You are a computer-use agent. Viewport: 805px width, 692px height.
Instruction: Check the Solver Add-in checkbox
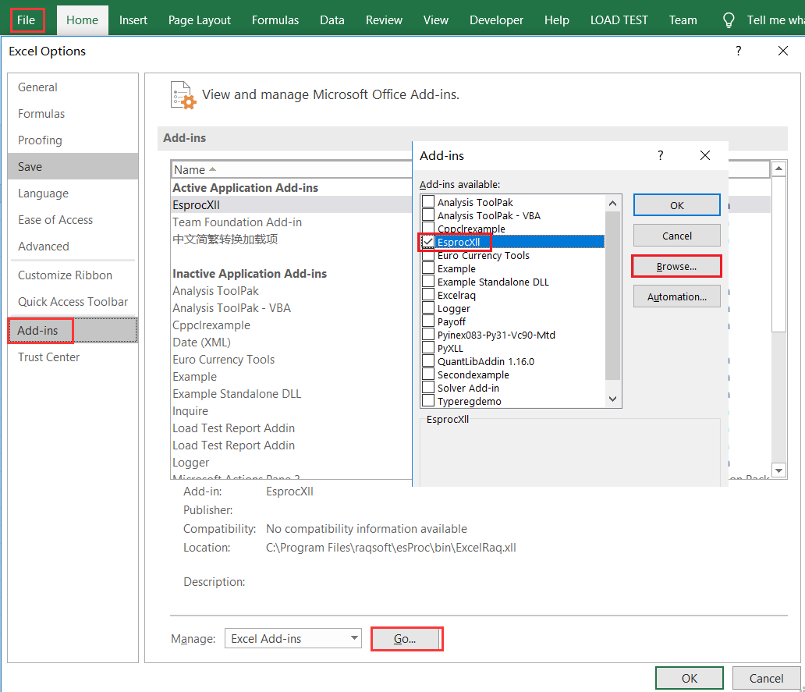[x=428, y=389]
